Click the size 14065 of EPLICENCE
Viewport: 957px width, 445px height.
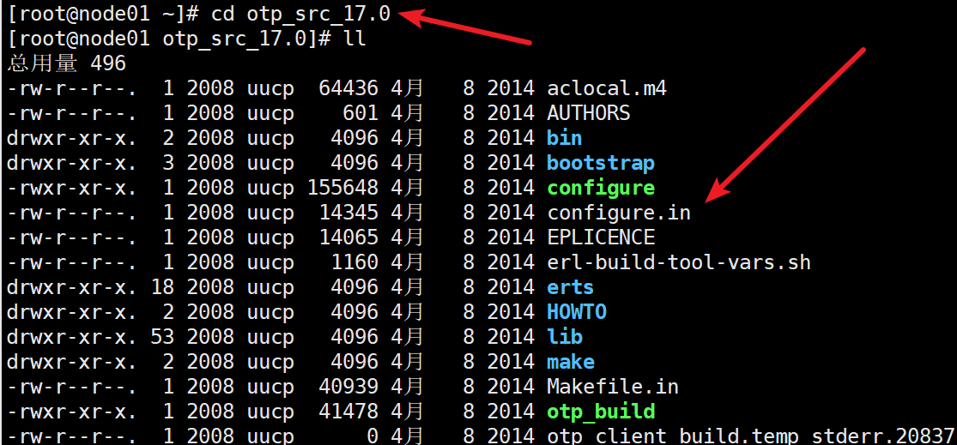click(348, 238)
